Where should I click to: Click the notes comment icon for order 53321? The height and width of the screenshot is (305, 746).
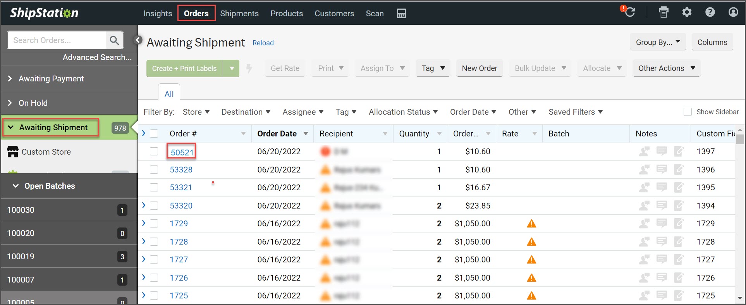tap(662, 187)
